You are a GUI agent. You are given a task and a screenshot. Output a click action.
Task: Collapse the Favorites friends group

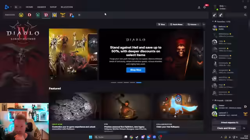213,21
